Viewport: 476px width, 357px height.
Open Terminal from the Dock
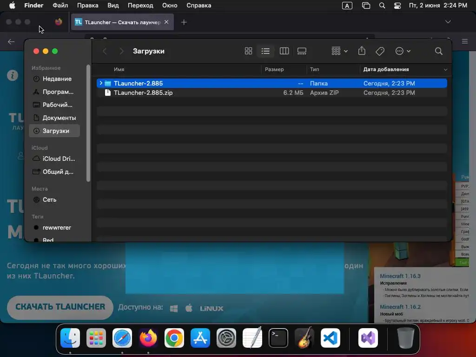[x=278, y=338]
